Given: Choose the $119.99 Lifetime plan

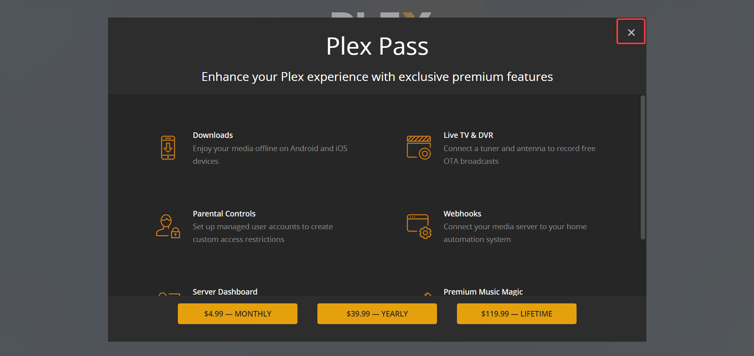Looking at the screenshot, I should [x=517, y=314].
